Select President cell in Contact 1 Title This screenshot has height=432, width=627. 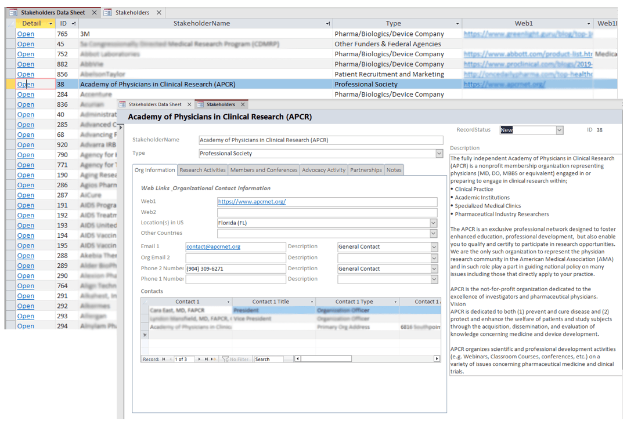point(273,310)
